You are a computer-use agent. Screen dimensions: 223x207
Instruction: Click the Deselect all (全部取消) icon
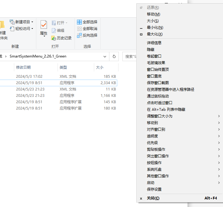[79, 29]
